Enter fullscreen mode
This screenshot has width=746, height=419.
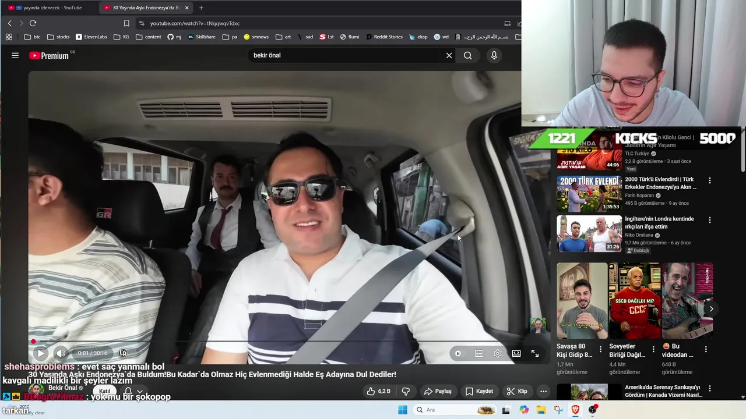[535, 353]
